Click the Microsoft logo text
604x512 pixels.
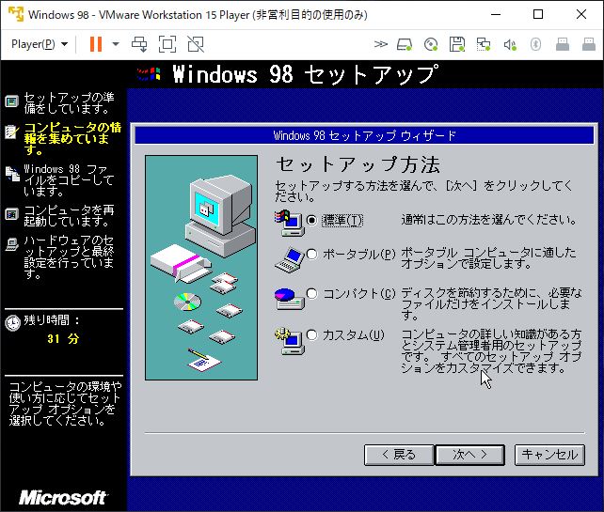click(63, 497)
